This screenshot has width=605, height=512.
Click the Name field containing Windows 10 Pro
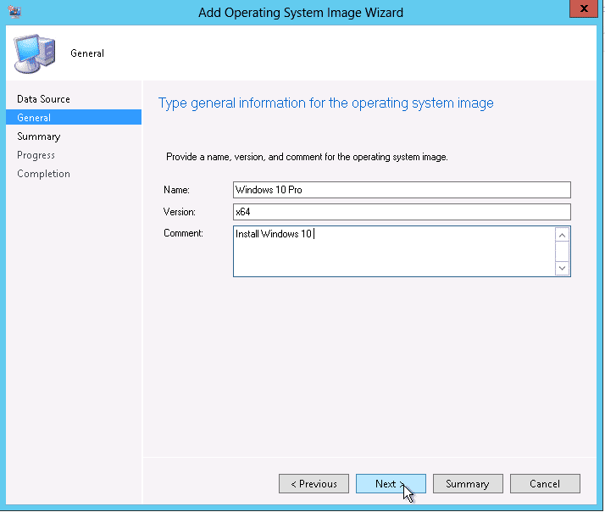pos(402,190)
